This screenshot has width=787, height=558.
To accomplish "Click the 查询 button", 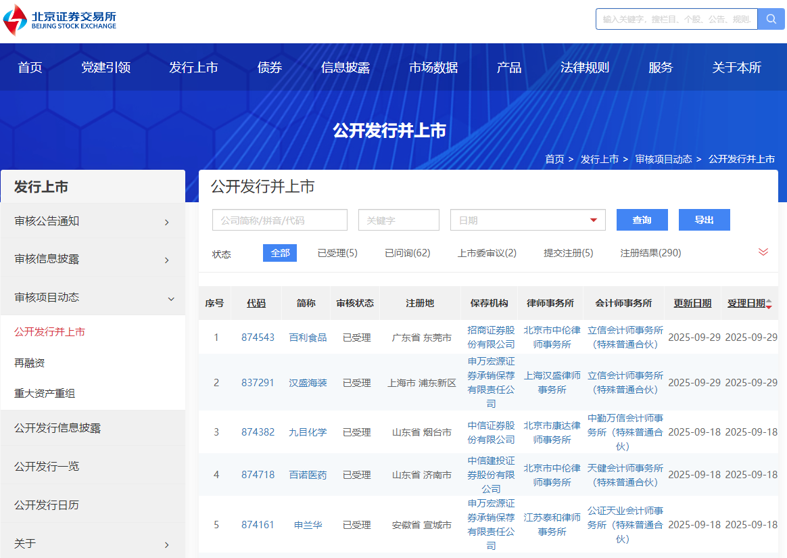I will coord(642,220).
